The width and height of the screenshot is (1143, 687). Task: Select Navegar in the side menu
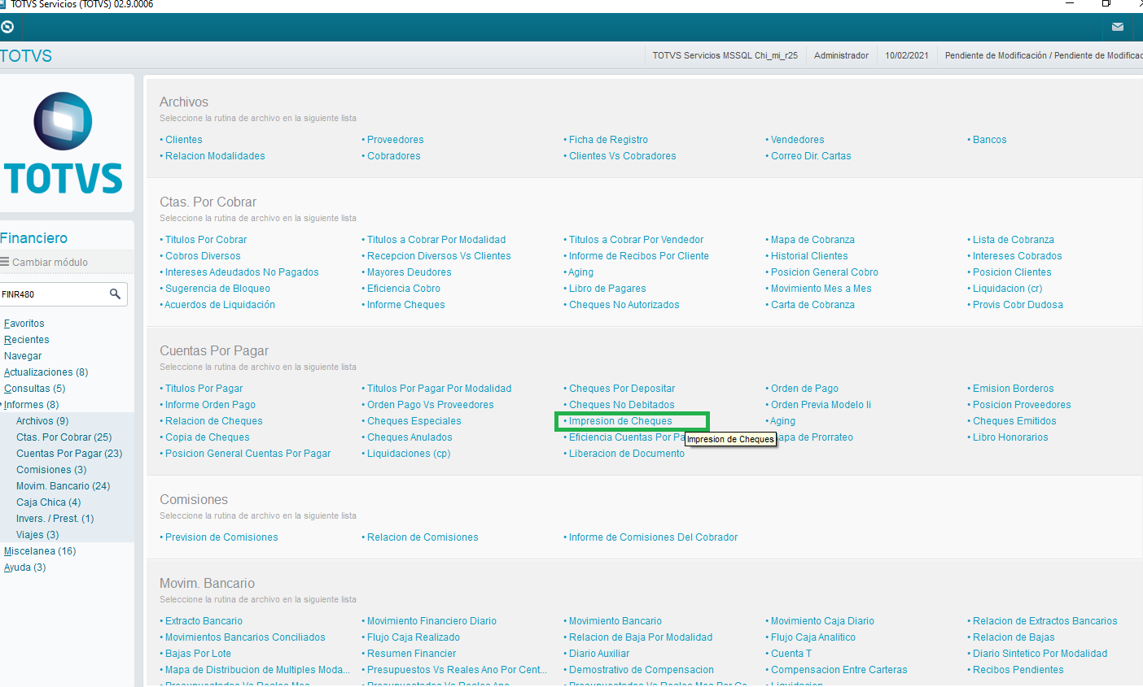point(23,356)
